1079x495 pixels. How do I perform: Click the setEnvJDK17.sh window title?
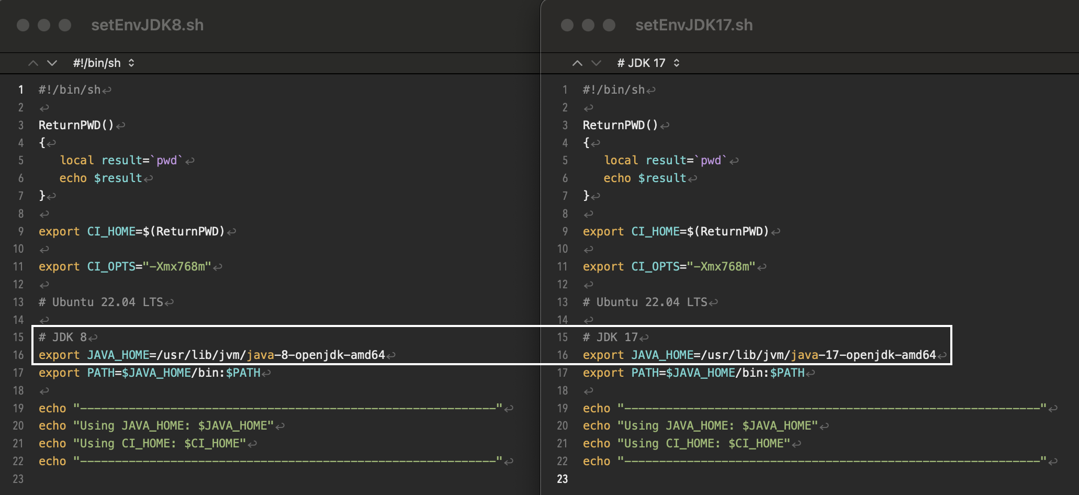click(x=694, y=25)
